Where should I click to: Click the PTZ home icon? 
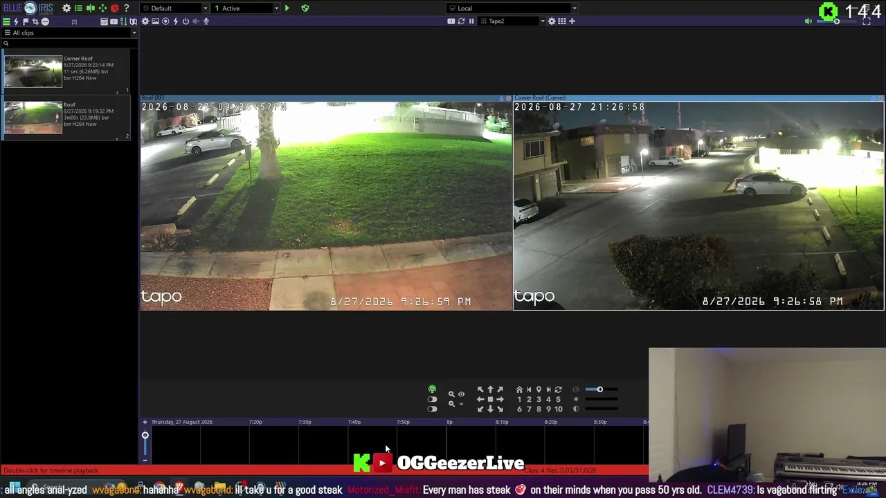pyautogui.click(x=519, y=389)
